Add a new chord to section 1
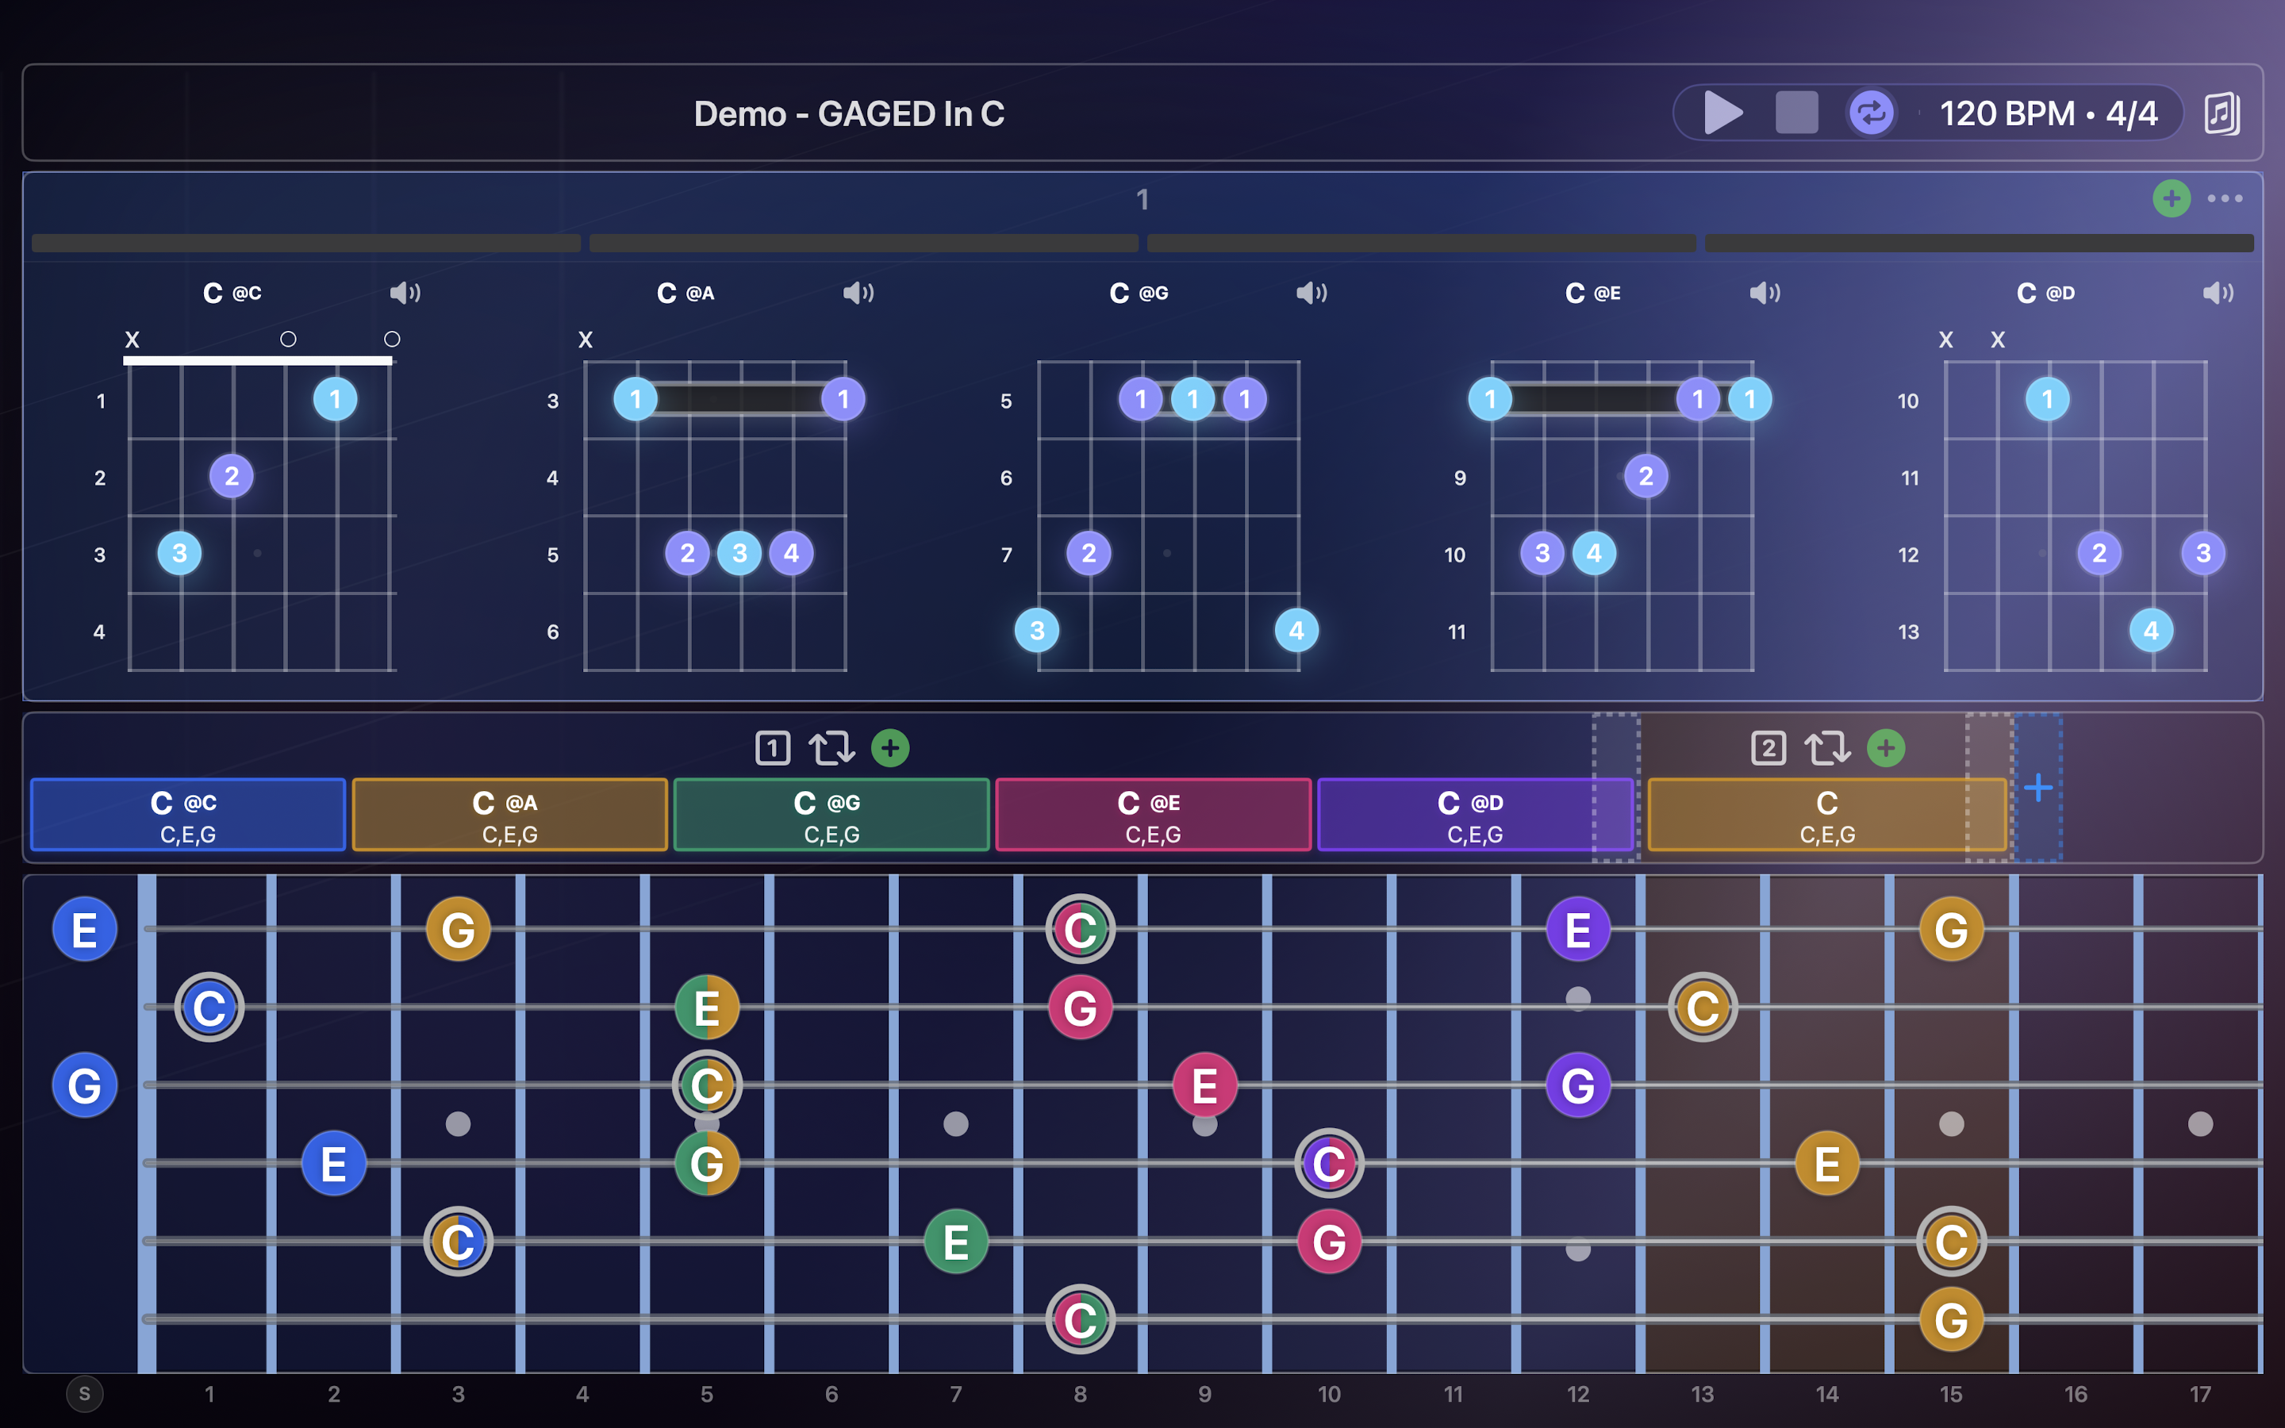Viewport: 2285px width, 1428px height. coord(889,748)
